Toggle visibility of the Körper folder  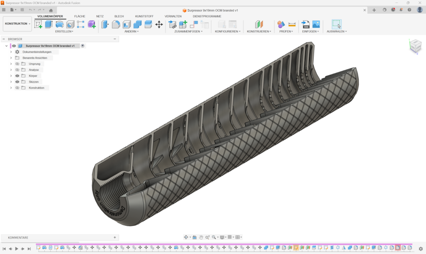17,76
